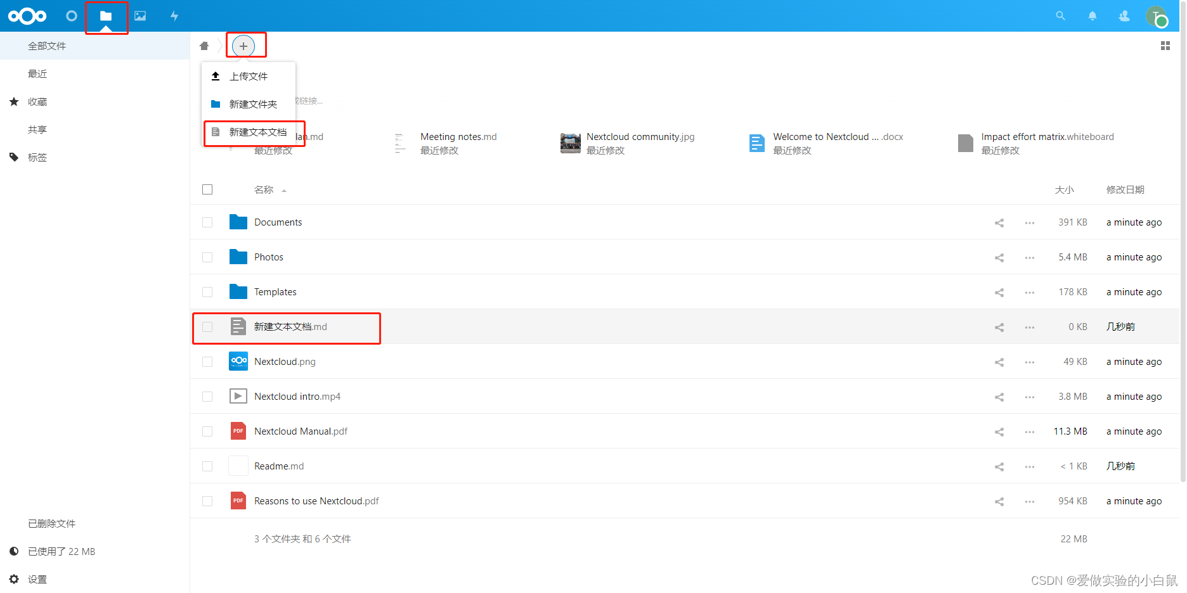This screenshot has height=593, width=1187.
Task: Open Recent (最近) in sidebar
Action: coord(94,73)
